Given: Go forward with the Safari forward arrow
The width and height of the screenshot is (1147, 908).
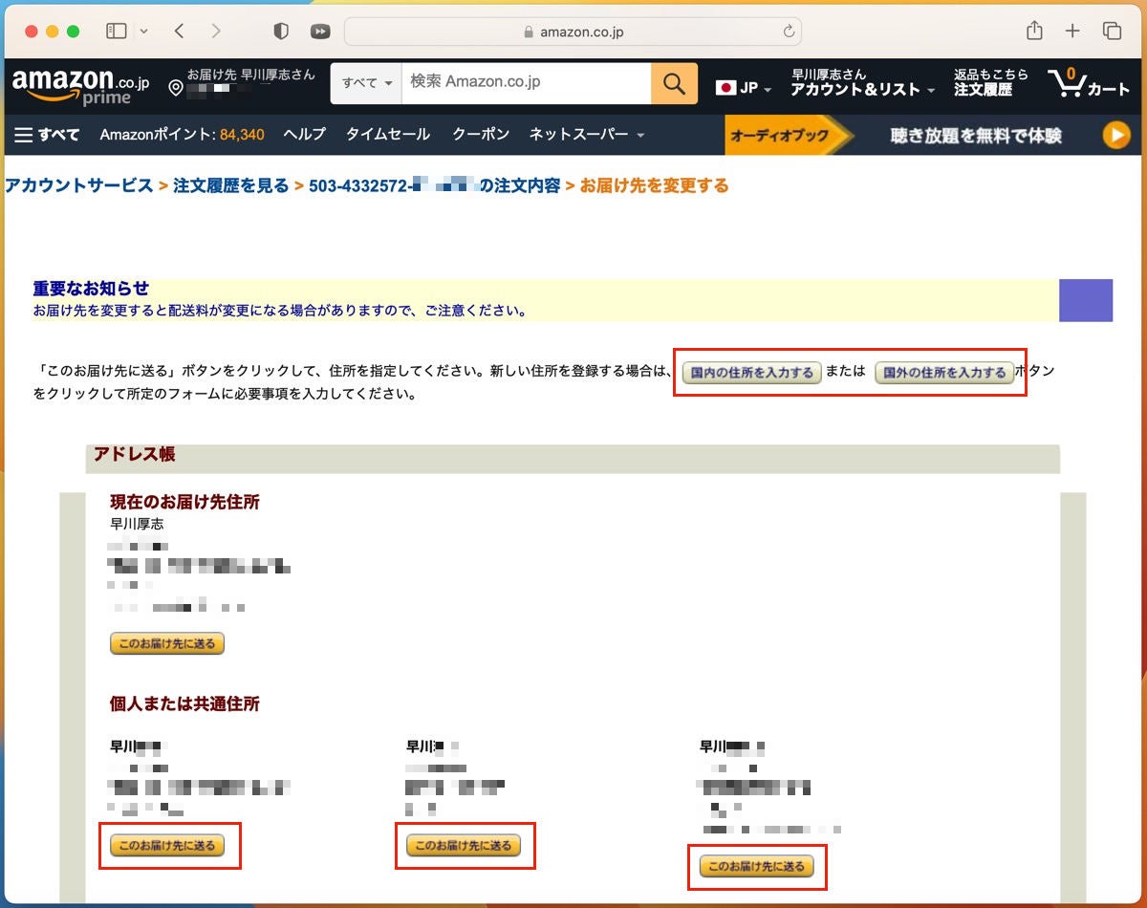Looking at the screenshot, I should point(216,32).
